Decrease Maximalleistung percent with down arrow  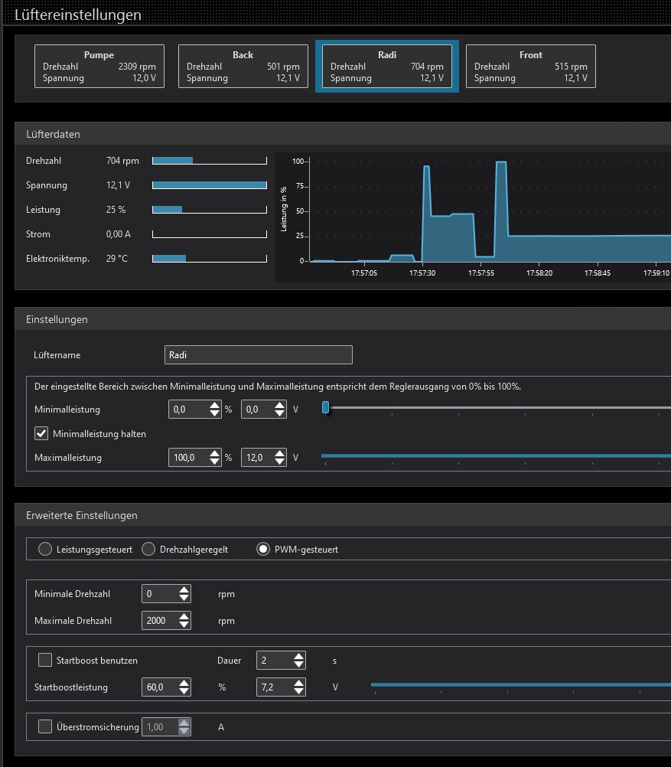[x=215, y=462]
